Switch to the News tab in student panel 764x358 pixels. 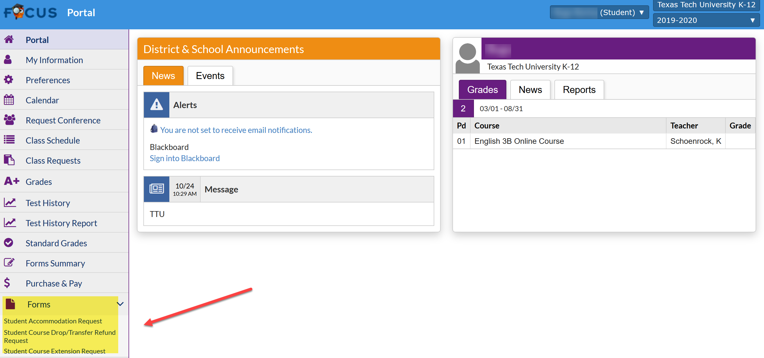530,89
